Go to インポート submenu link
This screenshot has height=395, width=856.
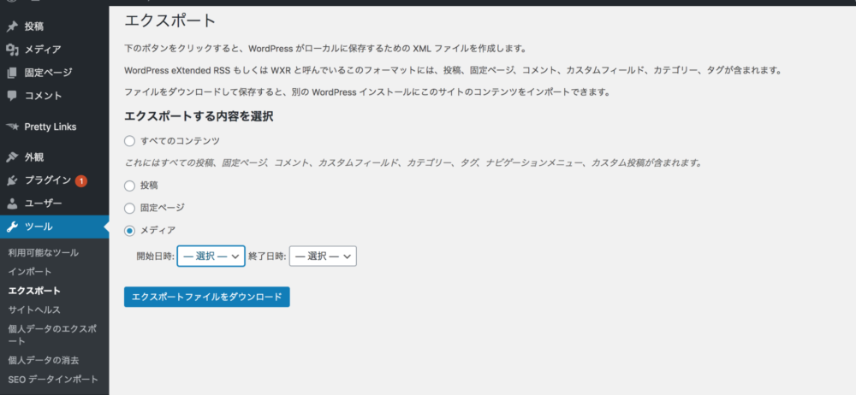coord(30,272)
